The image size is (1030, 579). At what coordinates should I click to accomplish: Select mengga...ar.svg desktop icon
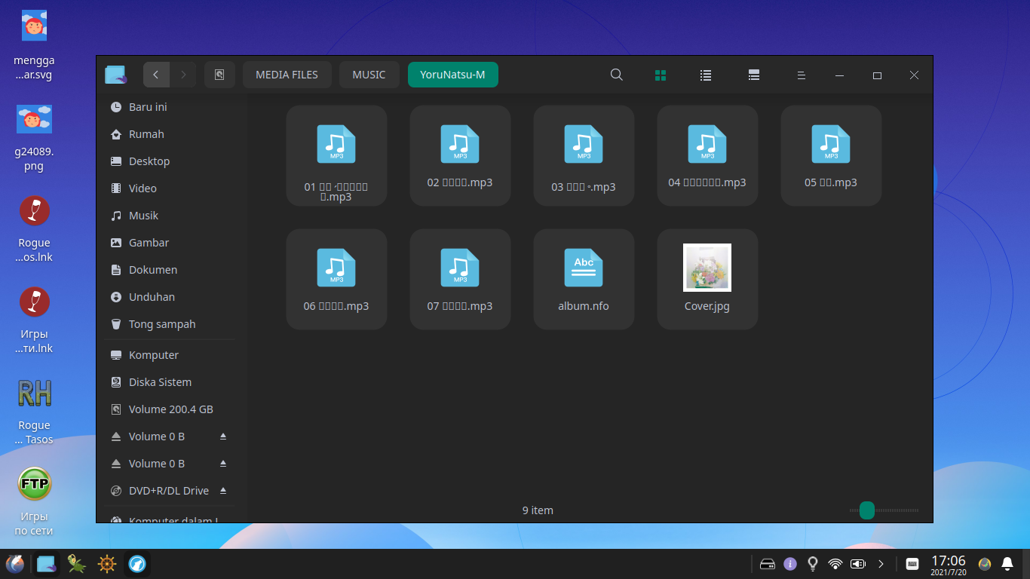pyautogui.click(x=34, y=45)
